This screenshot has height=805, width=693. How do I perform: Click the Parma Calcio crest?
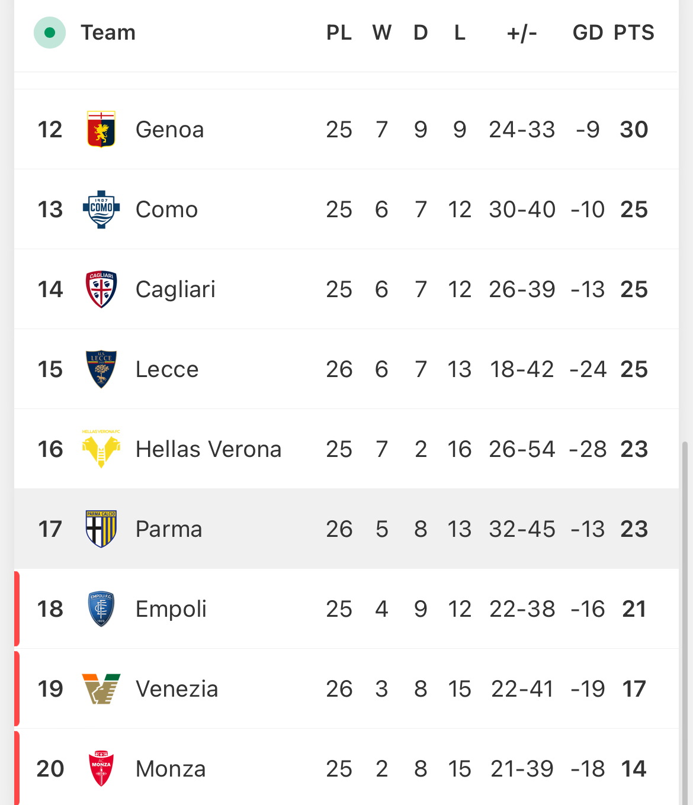point(101,529)
